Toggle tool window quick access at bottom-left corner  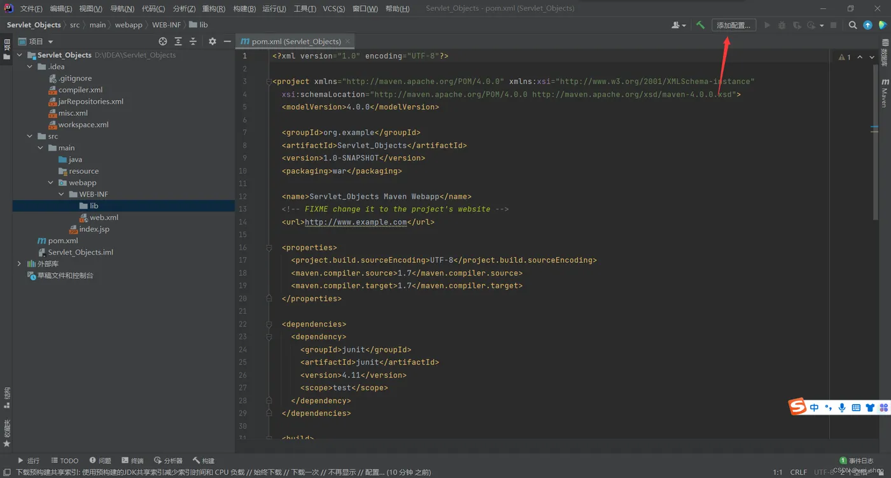tap(6, 472)
